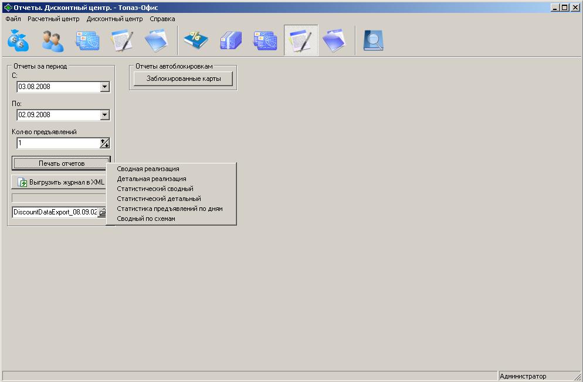The width and height of the screenshot is (583, 382).
Task: Open the two users toolbar icon
Action: [52, 40]
